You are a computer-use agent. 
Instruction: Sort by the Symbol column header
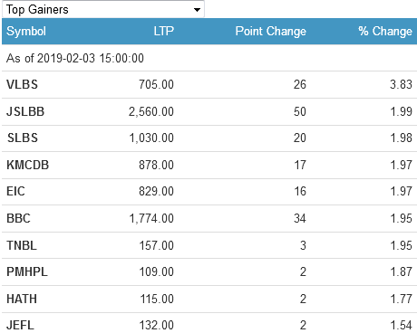click(26, 32)
